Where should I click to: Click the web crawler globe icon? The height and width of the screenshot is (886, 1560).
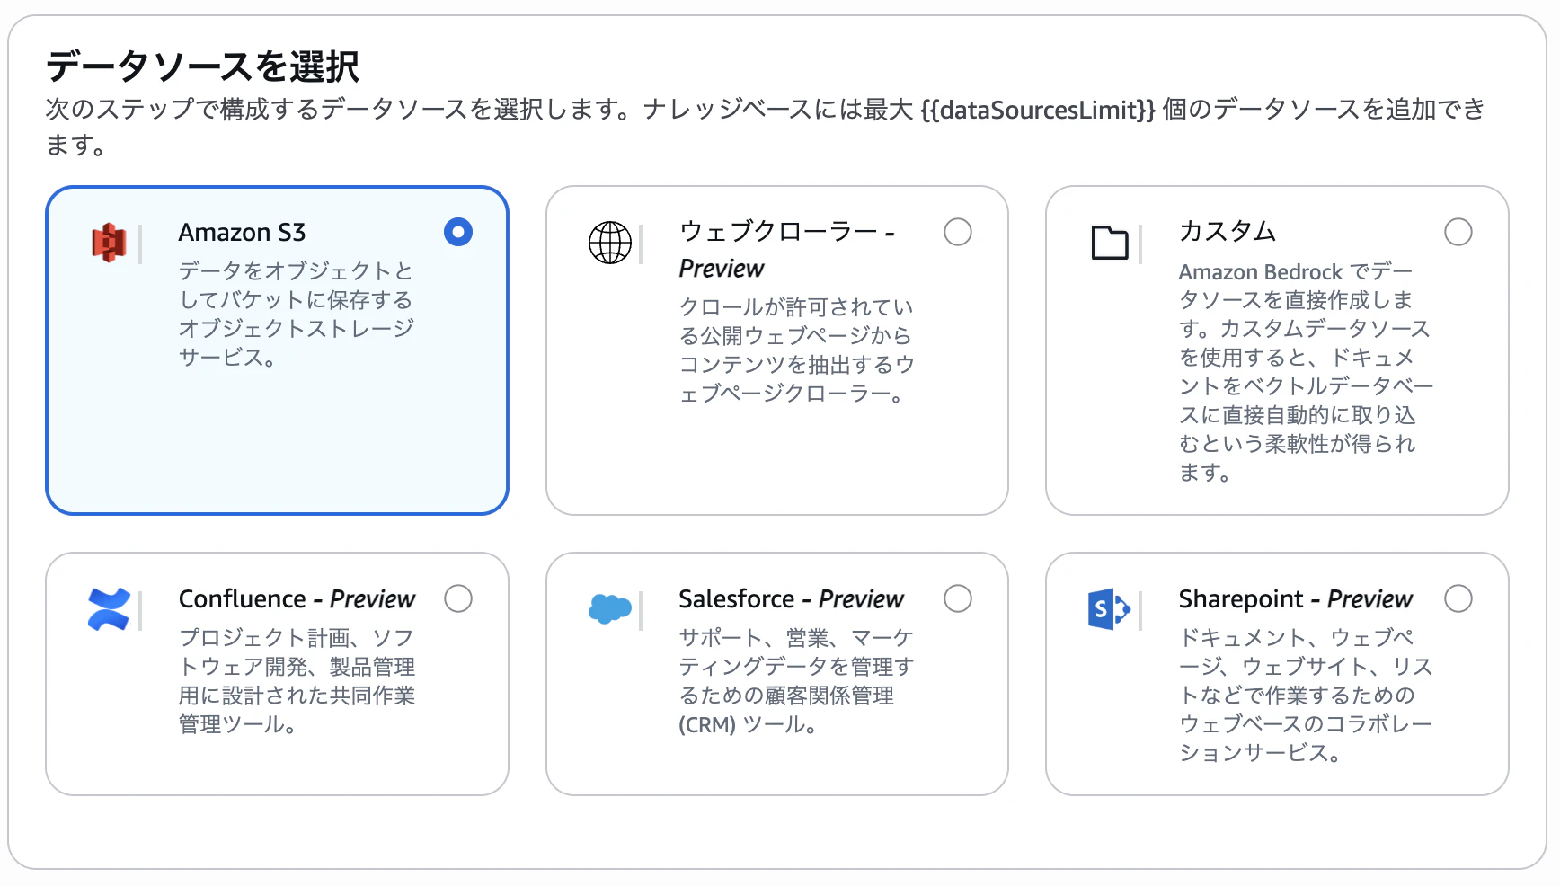[x=610, y=243]
